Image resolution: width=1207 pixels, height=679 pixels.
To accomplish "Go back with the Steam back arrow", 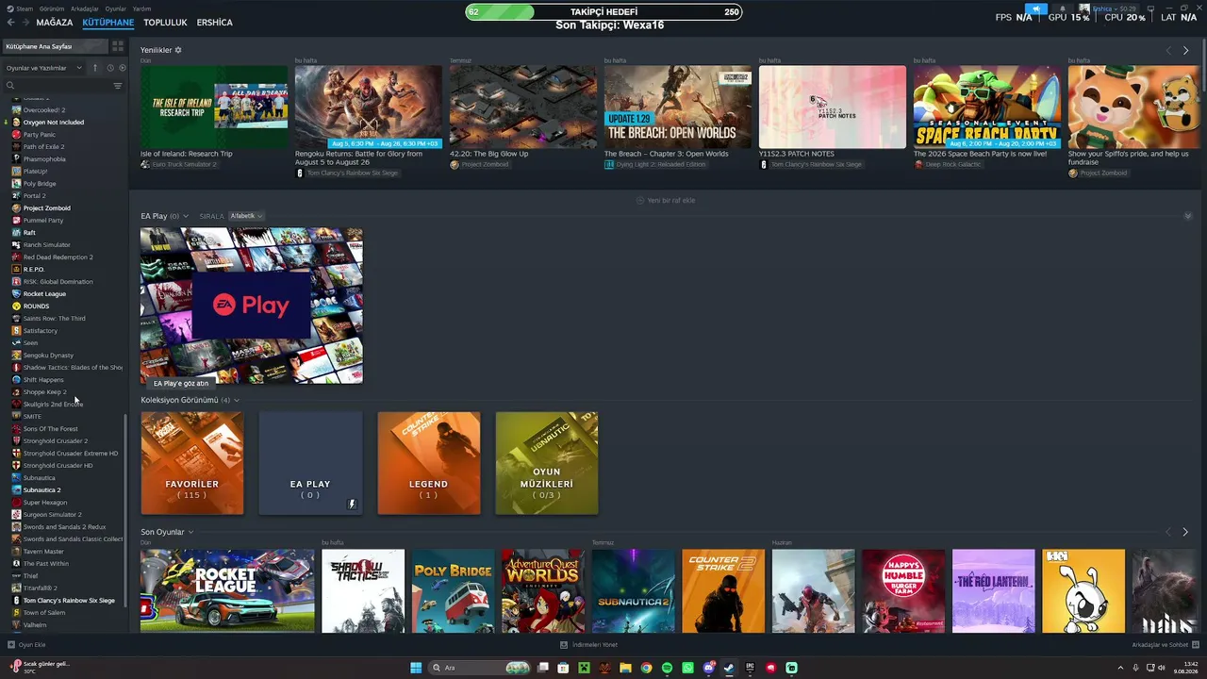I will pyautogui.click(x=10, y=23).
